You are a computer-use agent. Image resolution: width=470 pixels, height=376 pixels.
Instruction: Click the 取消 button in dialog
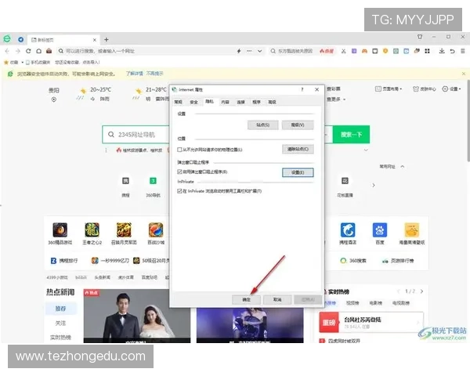tap(277, 299)
